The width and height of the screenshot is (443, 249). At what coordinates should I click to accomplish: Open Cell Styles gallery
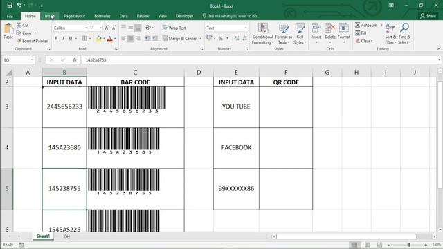tap(300, 33)
